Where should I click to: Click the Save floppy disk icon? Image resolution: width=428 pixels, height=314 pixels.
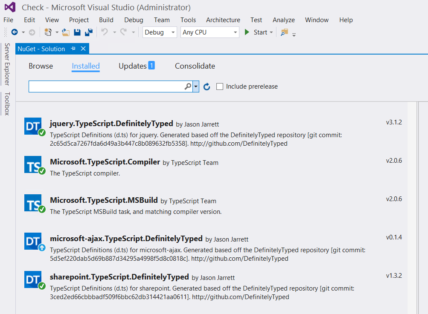pos(77,32)
